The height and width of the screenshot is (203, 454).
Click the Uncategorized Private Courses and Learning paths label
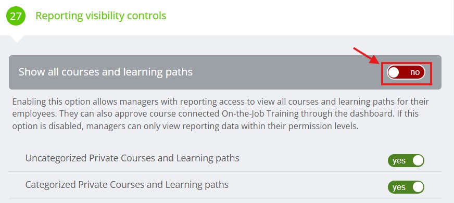[132, 158]
